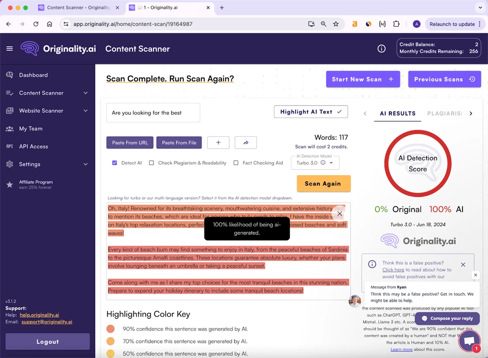Move results tabs to the left arrow

[365, 113]
